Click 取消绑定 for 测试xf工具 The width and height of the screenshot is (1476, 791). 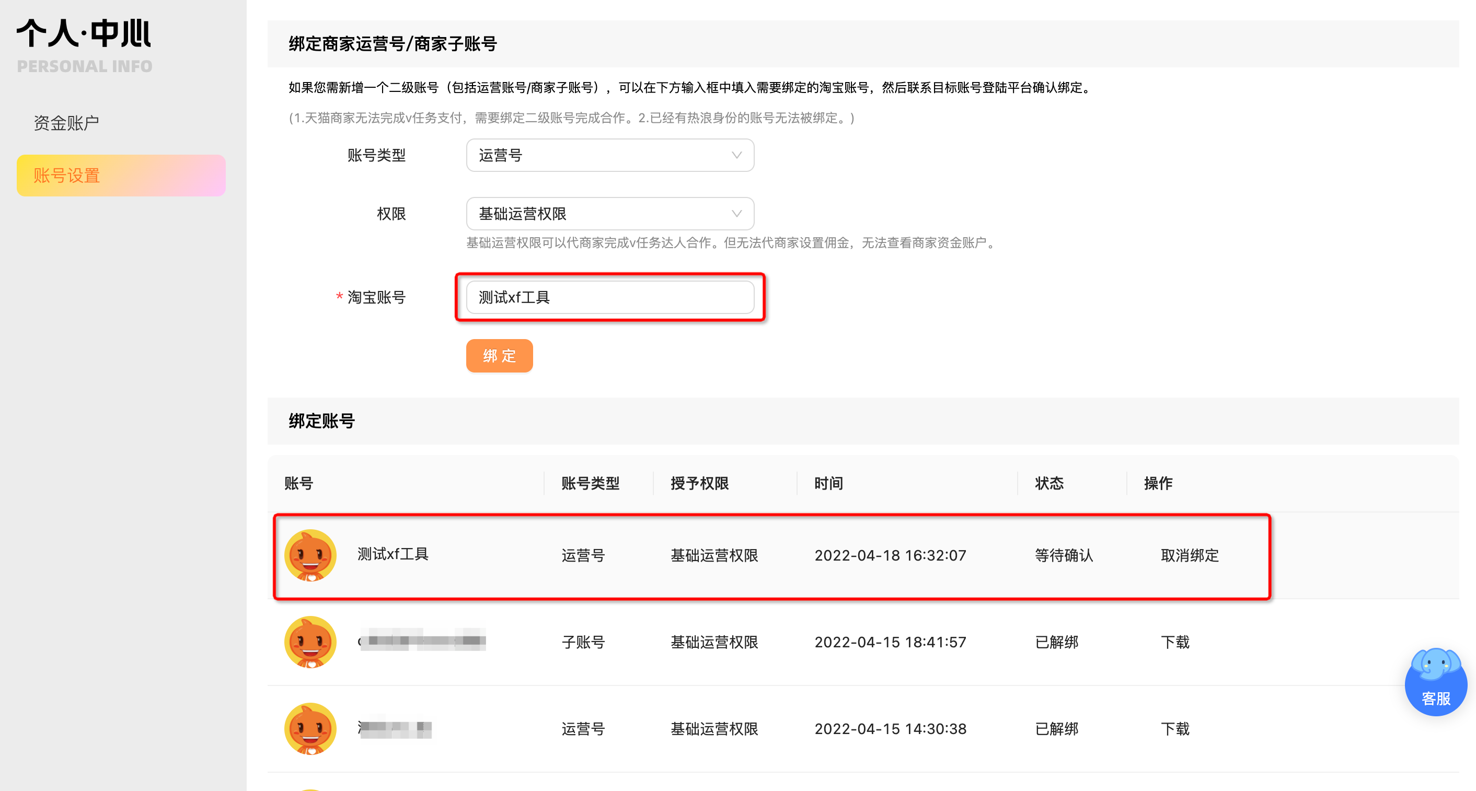point(1190,555)
